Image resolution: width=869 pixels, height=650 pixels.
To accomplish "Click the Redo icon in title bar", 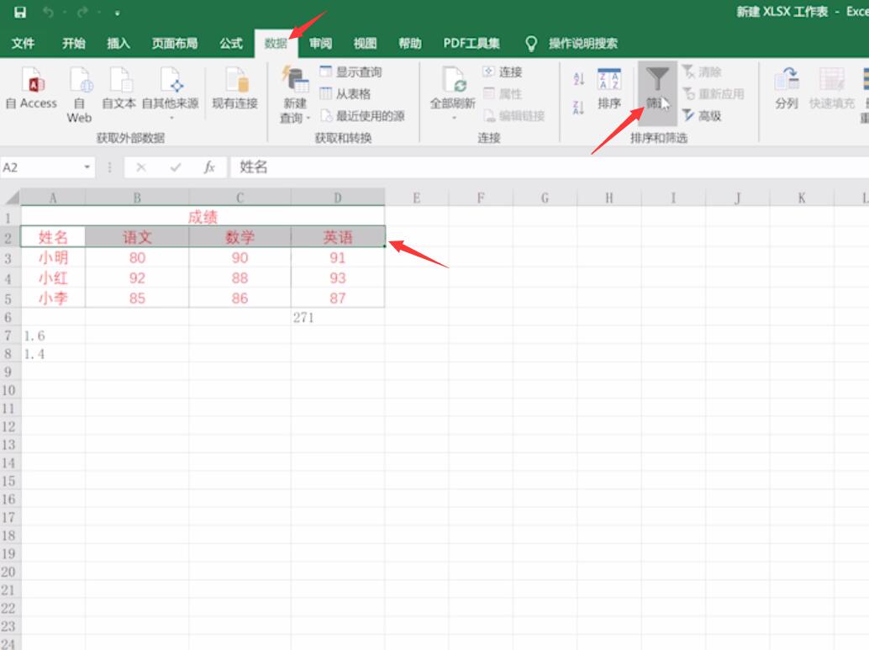I will pos(82,13).
